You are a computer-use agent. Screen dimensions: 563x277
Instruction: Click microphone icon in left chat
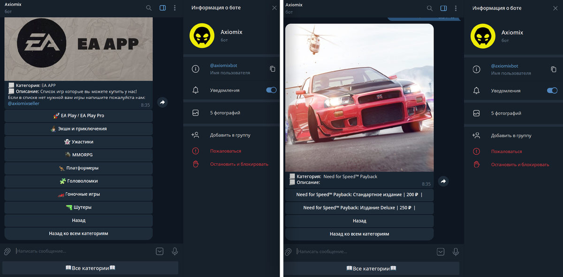[175, 251]
